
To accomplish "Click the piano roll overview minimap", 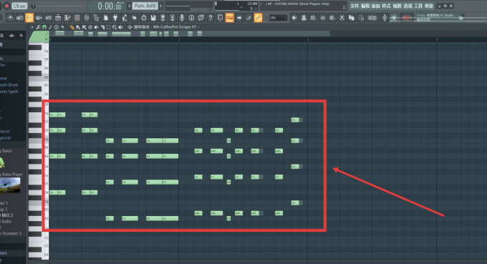I will click(x=190, y=34).
